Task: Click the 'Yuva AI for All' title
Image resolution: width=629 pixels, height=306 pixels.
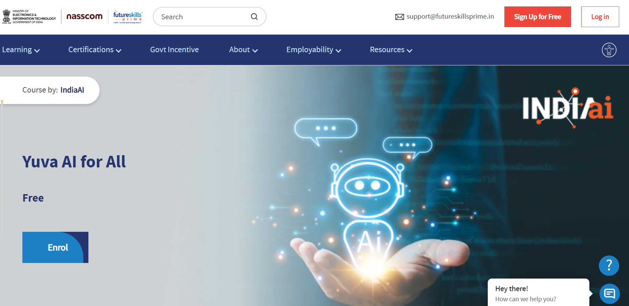Action: pos(74,162)
